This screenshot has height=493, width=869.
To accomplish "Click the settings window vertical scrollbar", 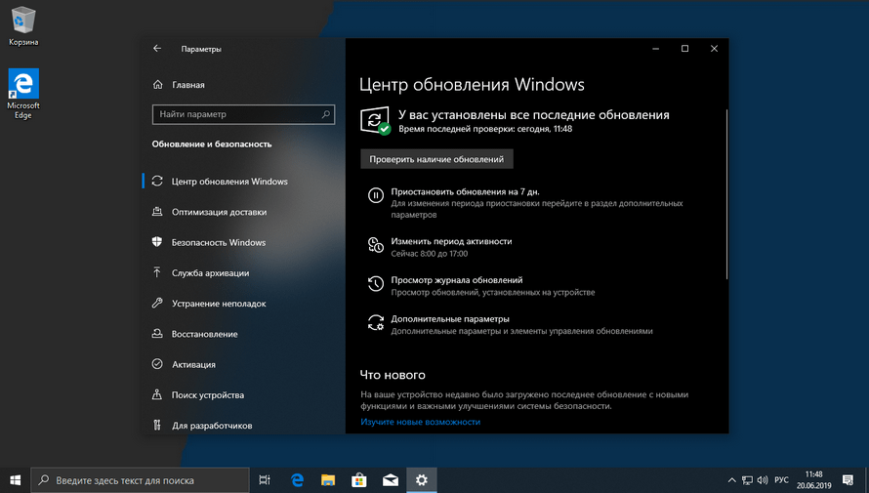I will pos(725,195).
